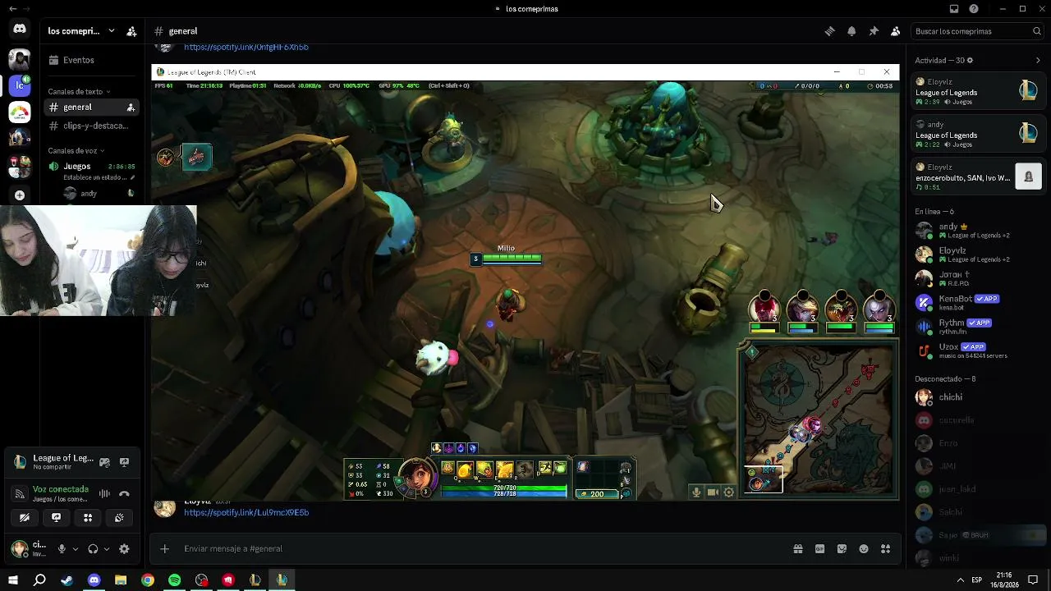Send a gift with the gift icon

(x=797, y=548)
